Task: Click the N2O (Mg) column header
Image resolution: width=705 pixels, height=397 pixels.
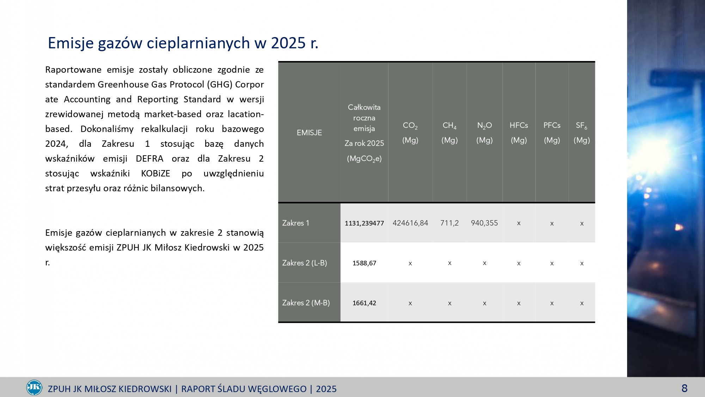Action: (x=484, y=133)
